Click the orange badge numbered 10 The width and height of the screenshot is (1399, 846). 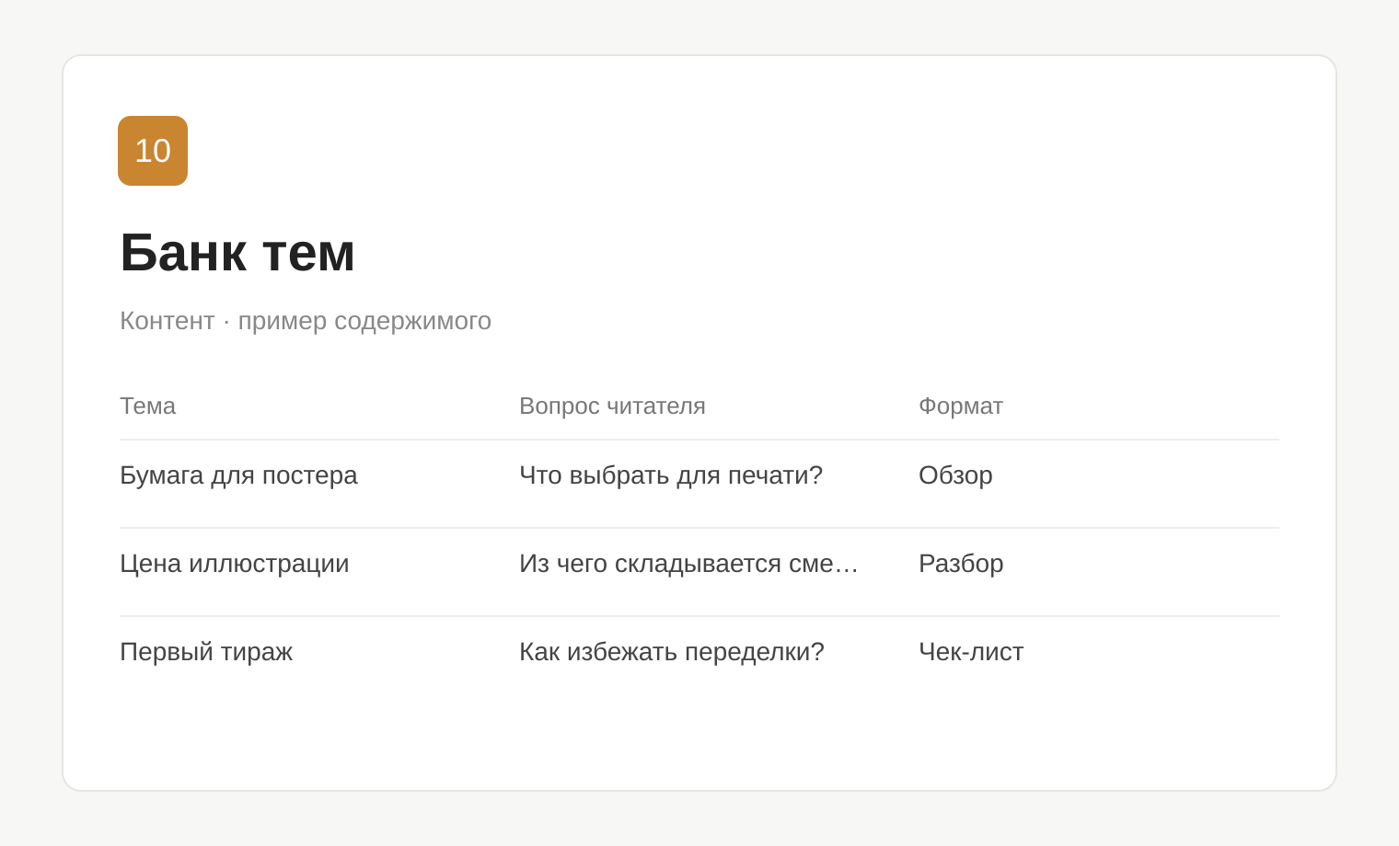[x=153, y=151]
